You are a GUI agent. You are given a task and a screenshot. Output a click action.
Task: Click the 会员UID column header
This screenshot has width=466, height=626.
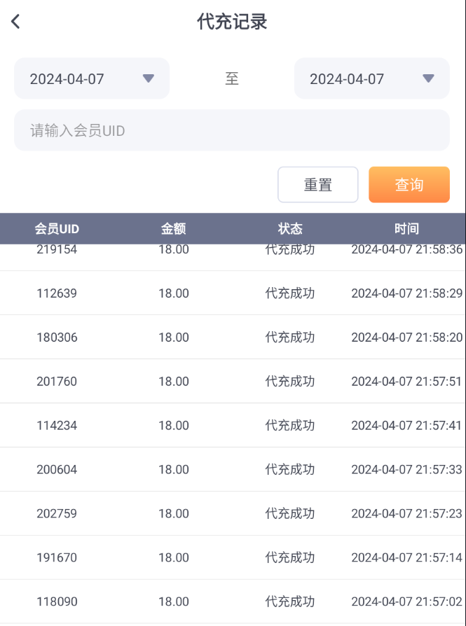pyautogui.click(x=57, y=228)
